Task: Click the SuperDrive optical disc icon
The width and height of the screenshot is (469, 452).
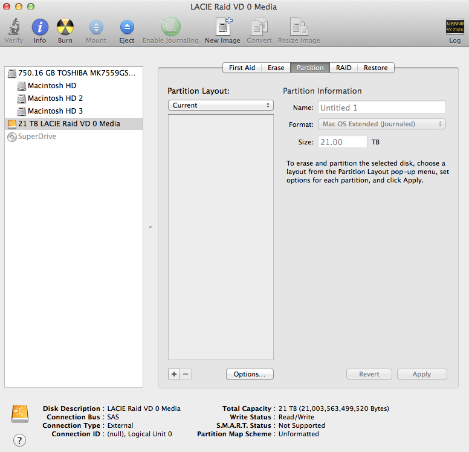Action: (12, 137)
